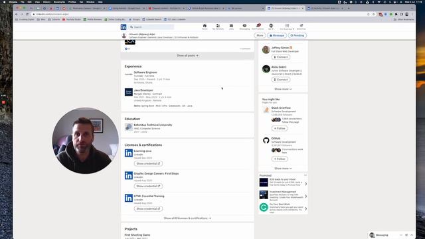
Task: Click the More button on profile header
Action: click(x=260, y=35)
